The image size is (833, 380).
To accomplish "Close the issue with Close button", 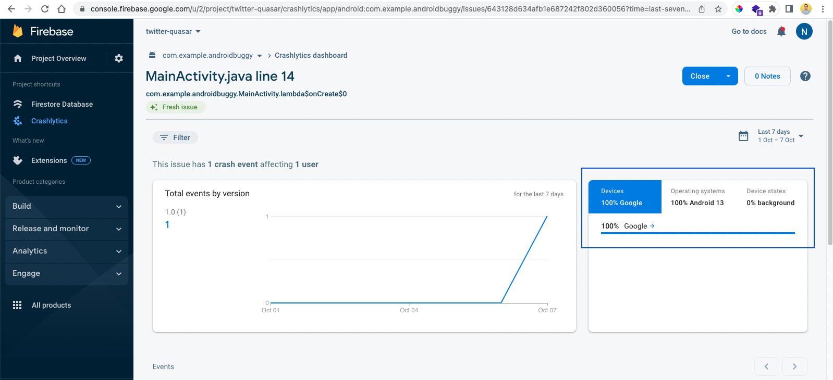I will [x=700, y=76].
